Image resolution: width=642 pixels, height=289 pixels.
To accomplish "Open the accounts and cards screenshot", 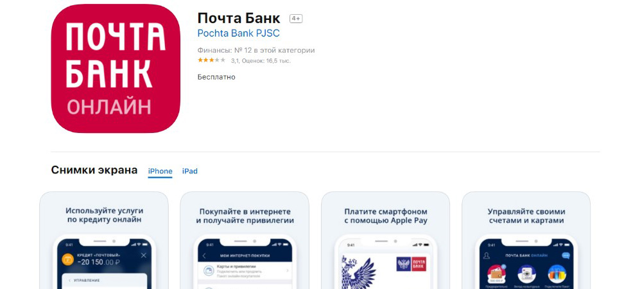I will pyautogui.click(x=526, y=240).
